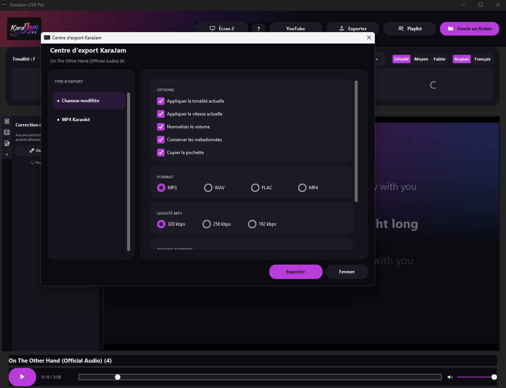Click the Tonalité : F label
The height and width of the screenshot is (388, 506).
pos(24,59)
